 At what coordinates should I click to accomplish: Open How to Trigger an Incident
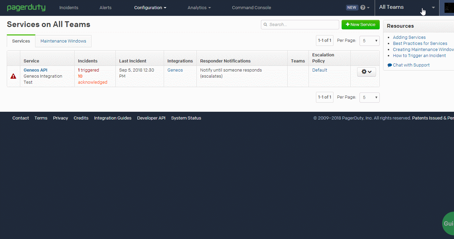point(419,56)
